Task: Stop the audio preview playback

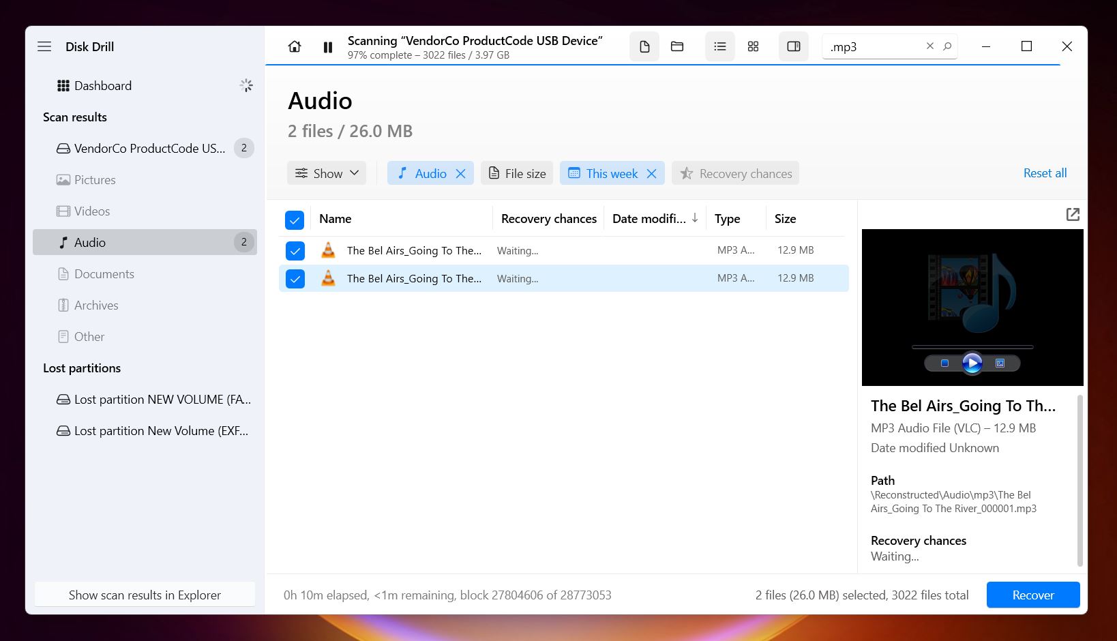Action: point(944,363)
